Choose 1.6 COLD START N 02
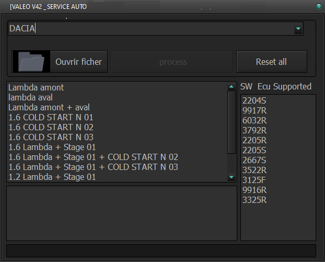 (51, 128)
